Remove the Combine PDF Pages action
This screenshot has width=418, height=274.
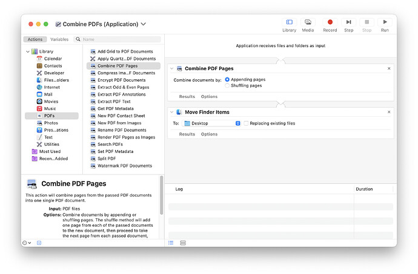coord(389,69)
